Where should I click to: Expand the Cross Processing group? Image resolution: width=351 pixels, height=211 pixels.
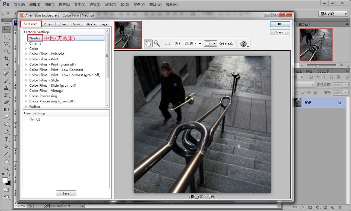[26, 96]
